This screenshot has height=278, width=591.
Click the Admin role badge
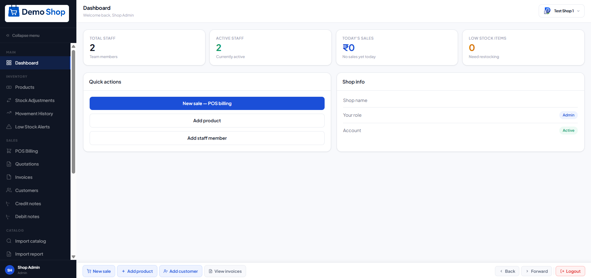(569, 115)
